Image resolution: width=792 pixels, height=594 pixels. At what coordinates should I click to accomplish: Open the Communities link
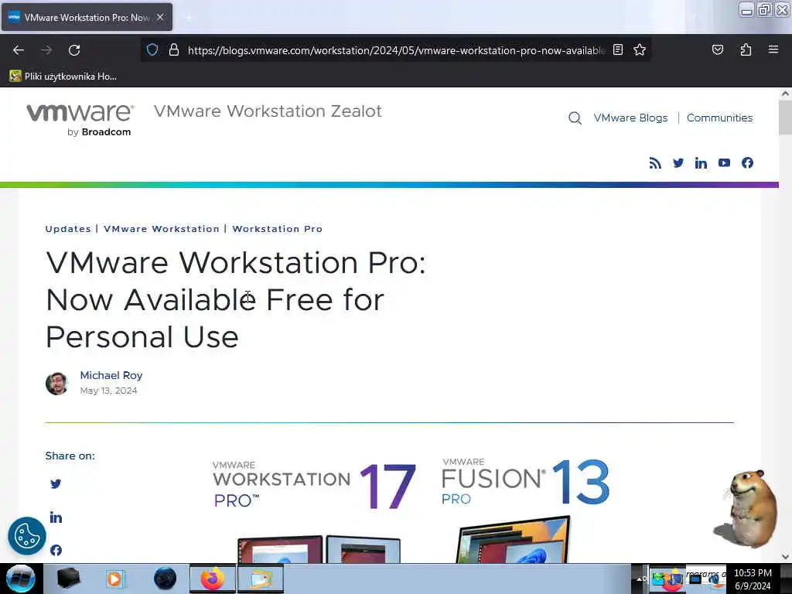click(x=719, y=118)
